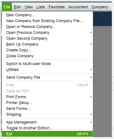The image size is (114, 139).
Task: Exit the application via Exit item
Action: [47, 134]
